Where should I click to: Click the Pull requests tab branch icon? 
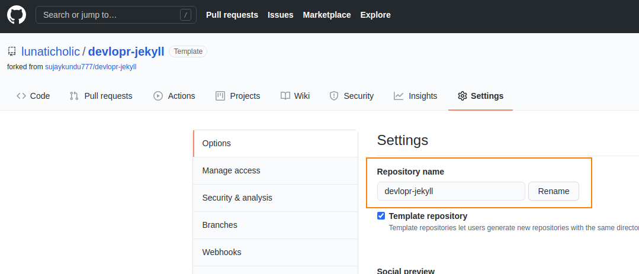[74, 96]
